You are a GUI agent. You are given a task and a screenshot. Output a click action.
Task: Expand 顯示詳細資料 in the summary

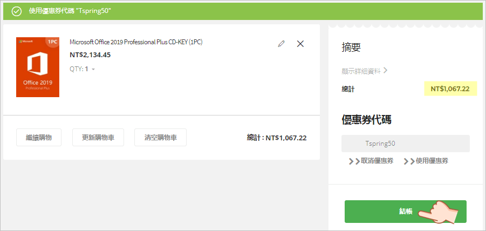(365, 71)
